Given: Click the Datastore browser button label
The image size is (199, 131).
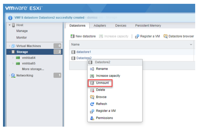Looking at the screenshot, I should tap(181, 36).
